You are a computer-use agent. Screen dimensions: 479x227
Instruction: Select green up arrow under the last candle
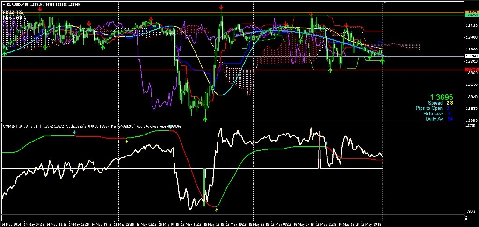(382, 60)
